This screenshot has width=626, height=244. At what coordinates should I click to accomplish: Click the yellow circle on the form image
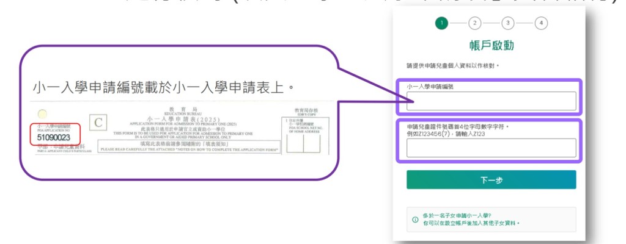(x=42, y=113)
